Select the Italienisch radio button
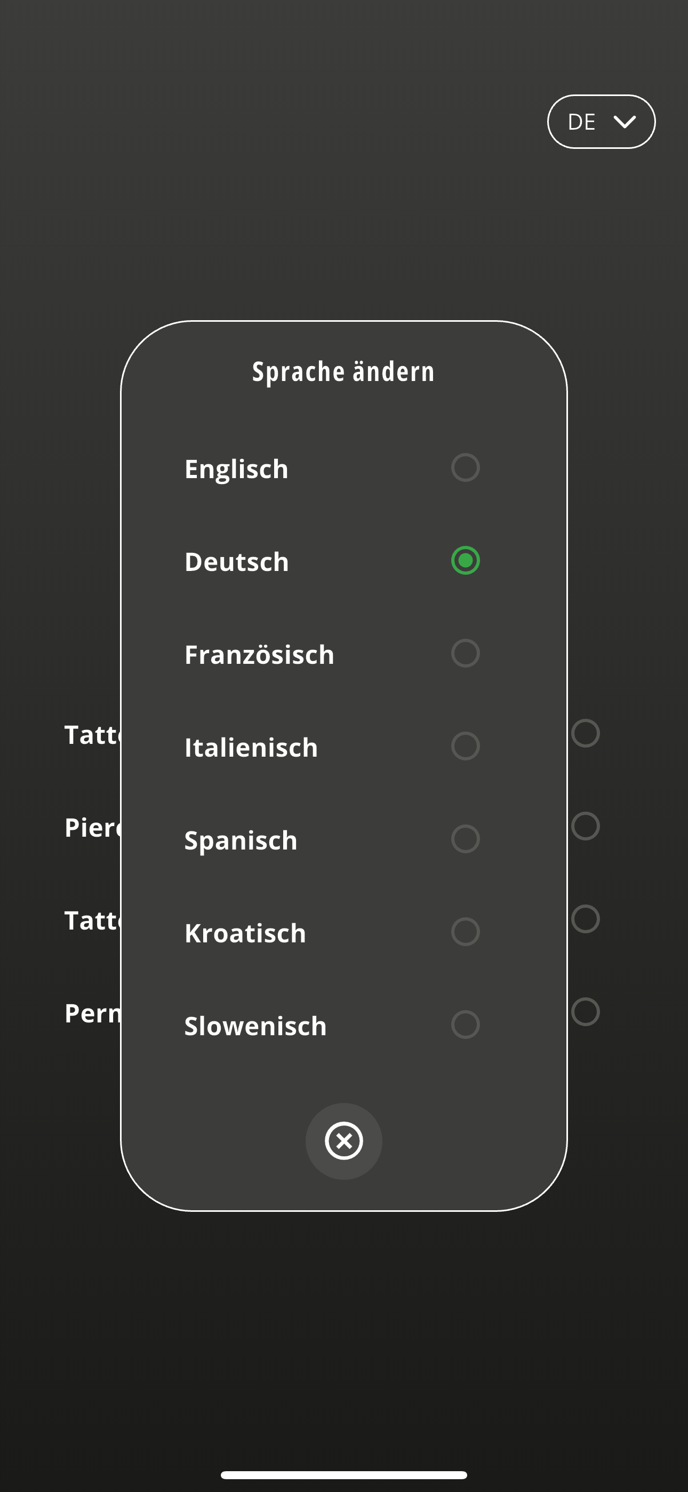Viewport: 688px width, 1492px height. pyautogui.click(x=465, y=746)
